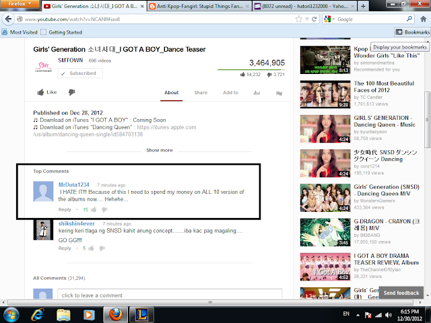Image resolution: width=431 pixels, height=323 pixels.
Task: Switch to League of Legends taskbar icon
Action: [x=141, y=315]
